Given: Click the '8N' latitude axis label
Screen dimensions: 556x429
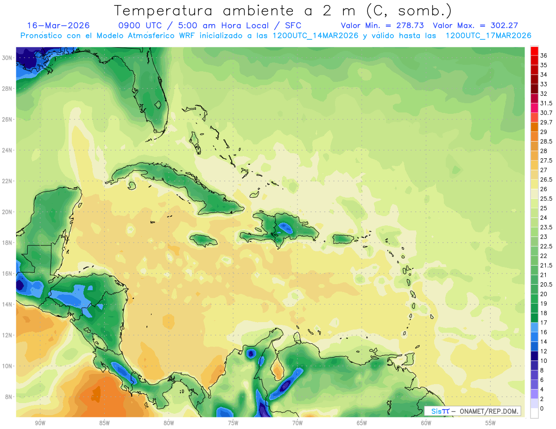Looking at the screenshot, I should (x=9, y=397).
